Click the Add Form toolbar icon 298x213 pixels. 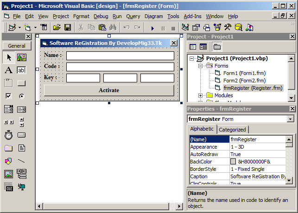point(27,27)
